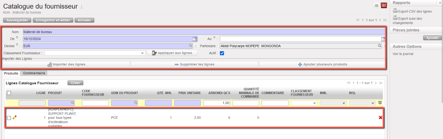The image size is (443, 139).
Task: Open the Voir le journal link
Action: click(403, 54)
